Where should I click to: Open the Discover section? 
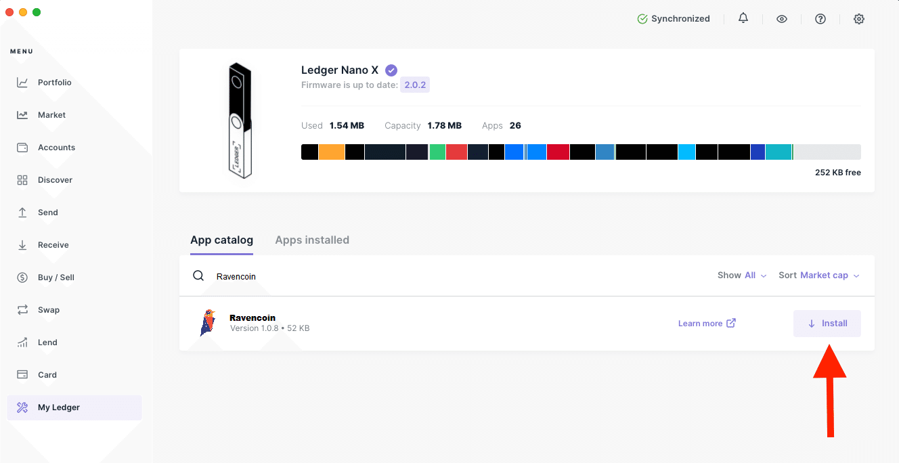click(74, 180)
